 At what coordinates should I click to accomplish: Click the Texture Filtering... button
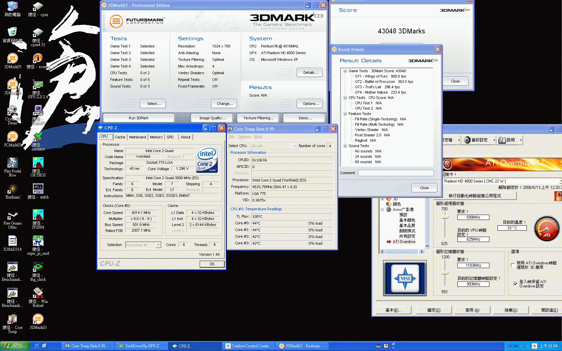pos(259,118)
